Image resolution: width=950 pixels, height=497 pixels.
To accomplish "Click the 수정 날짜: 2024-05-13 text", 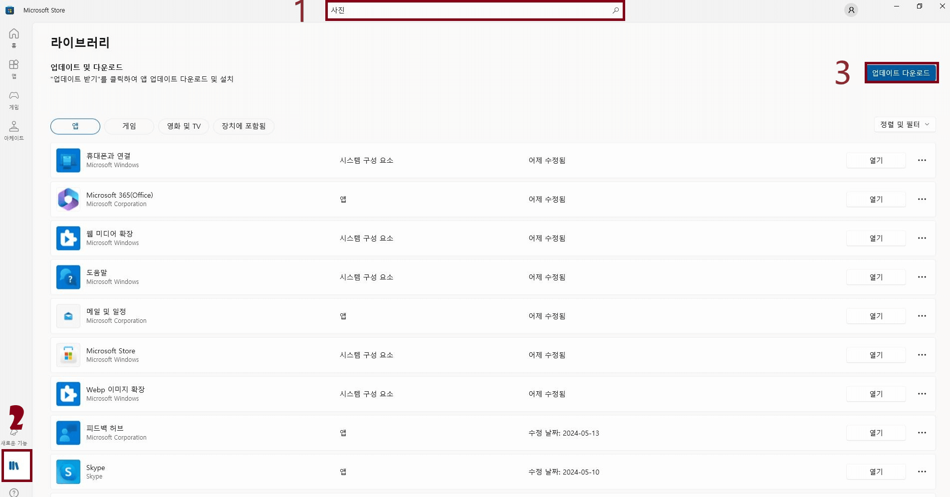I will (x=564, y=433).
